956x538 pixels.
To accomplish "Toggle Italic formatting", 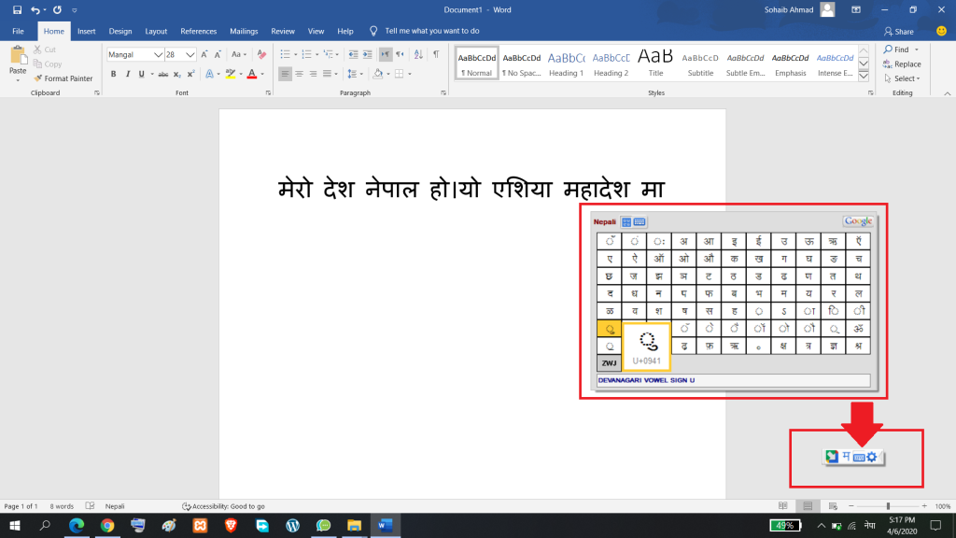I will pos(127,74).
